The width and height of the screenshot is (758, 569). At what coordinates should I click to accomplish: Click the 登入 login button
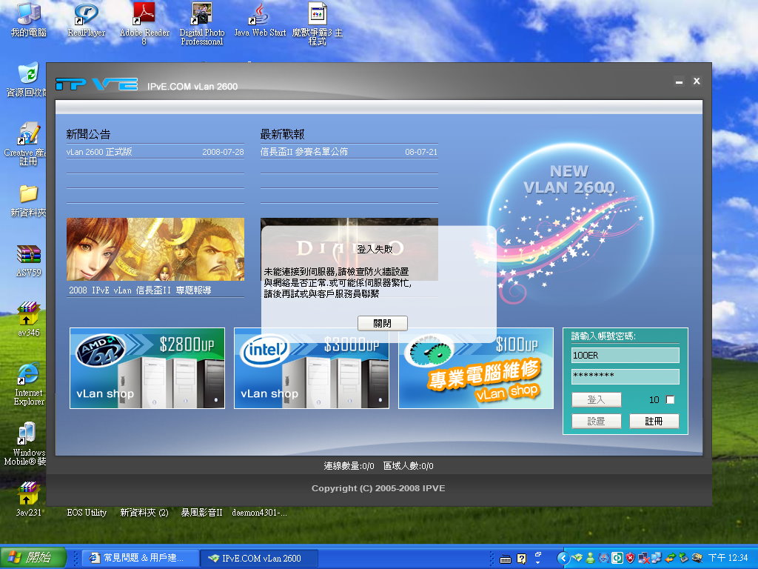click(596, 400)
